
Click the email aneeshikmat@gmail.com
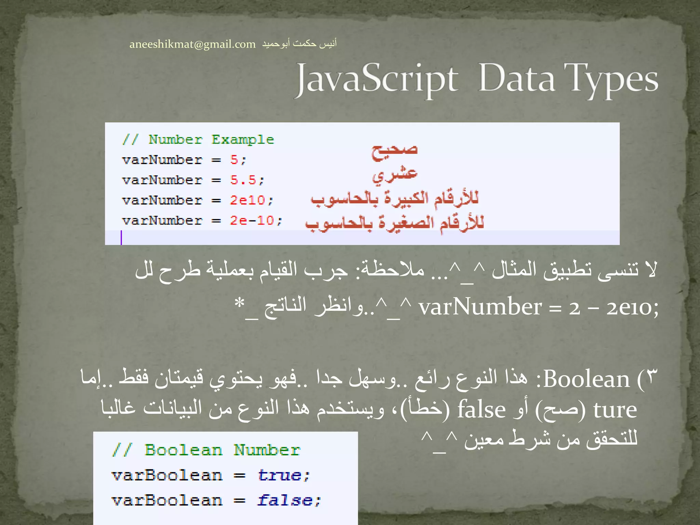pyautogui.click(x=192, y=44)
